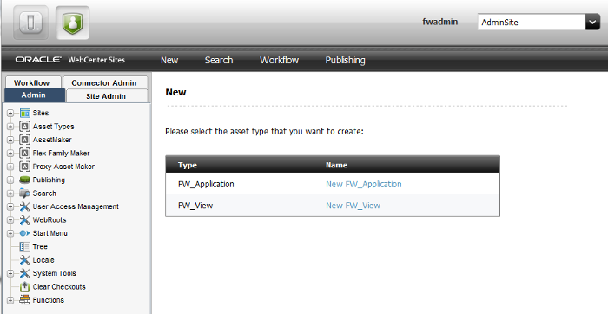Screen dimensions: 608x314
Task: Expand the WebRoots node
Action: (10, 220)
